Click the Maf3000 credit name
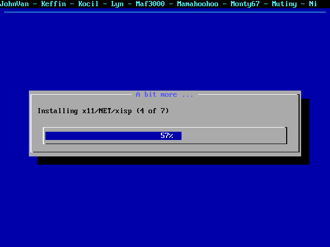This screenshot has height=247, width=330. 150,4
